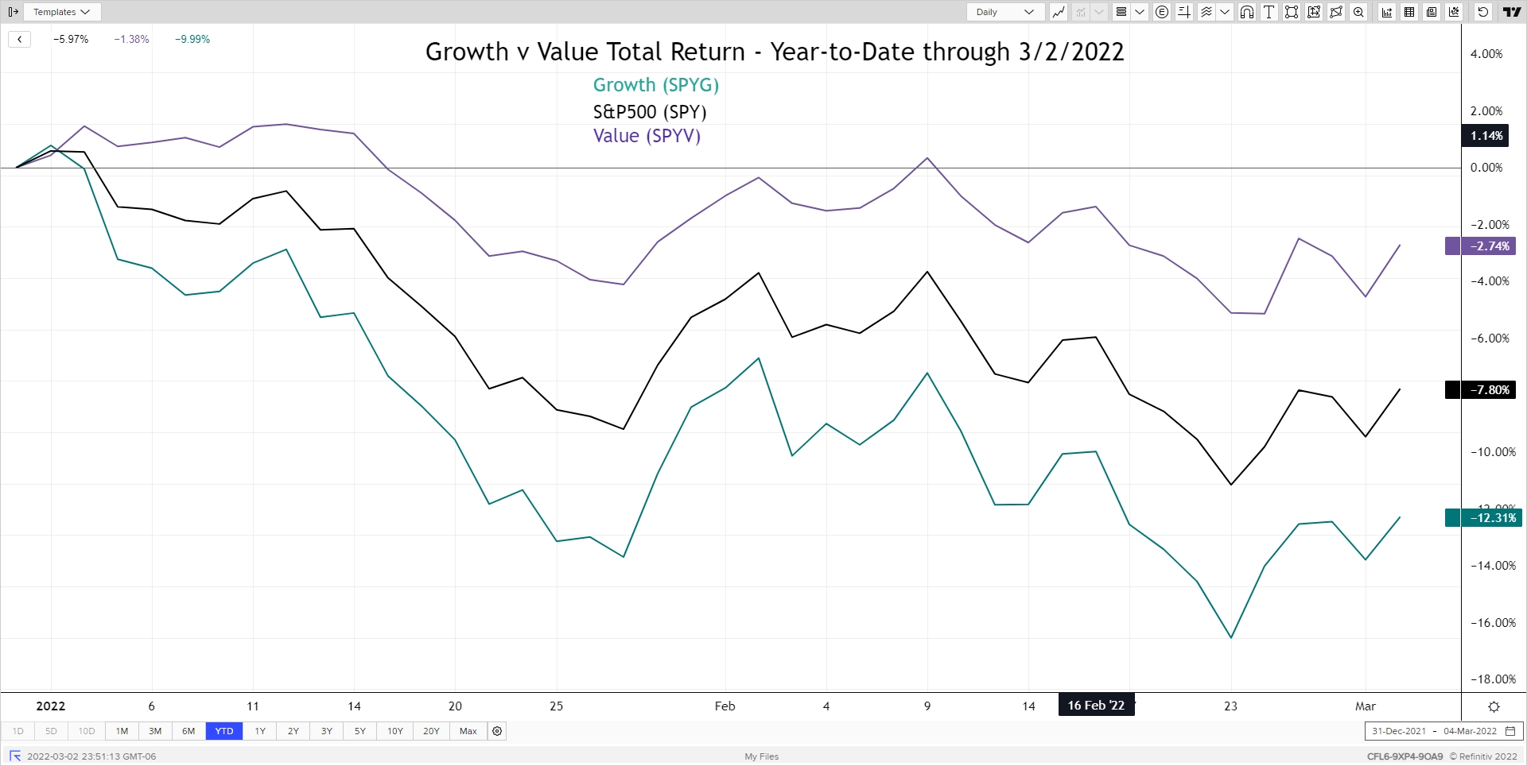Enable the magnet snap tool
Viewport: 1527px width, 766px height.
(1247, 12)
